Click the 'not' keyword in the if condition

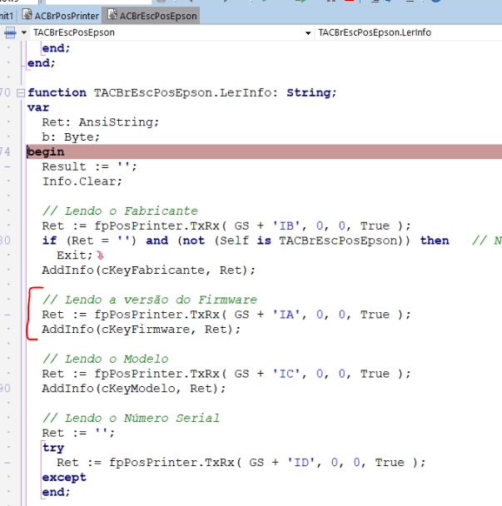(194, 241)
